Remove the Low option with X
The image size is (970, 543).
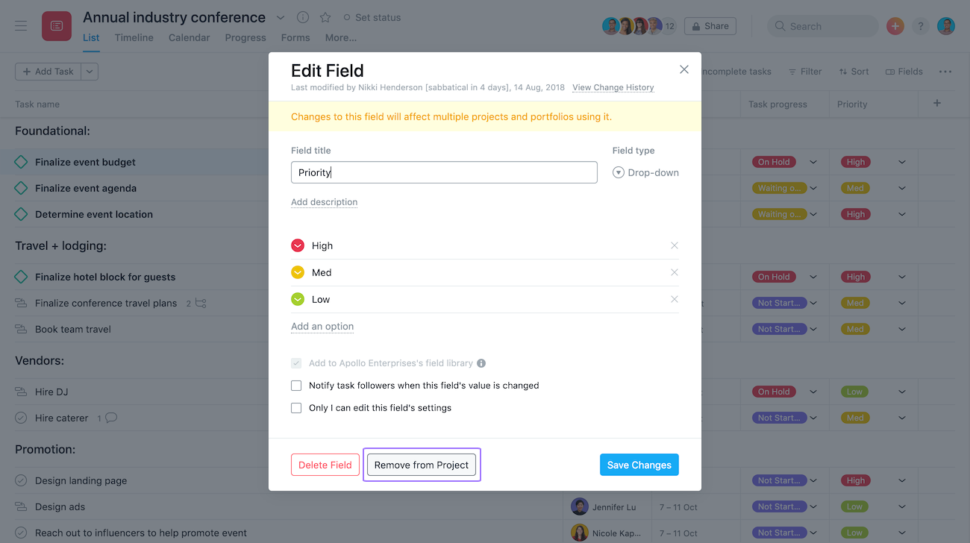point(675,299)
